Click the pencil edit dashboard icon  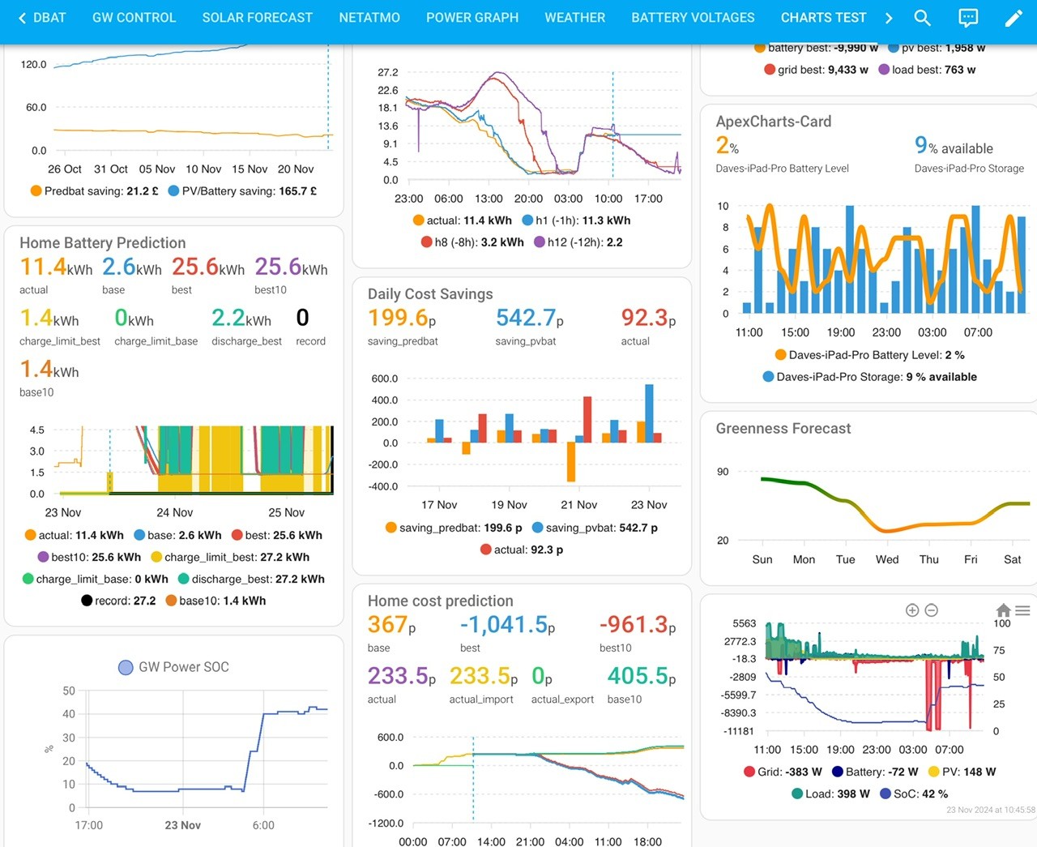[1014, 18]
